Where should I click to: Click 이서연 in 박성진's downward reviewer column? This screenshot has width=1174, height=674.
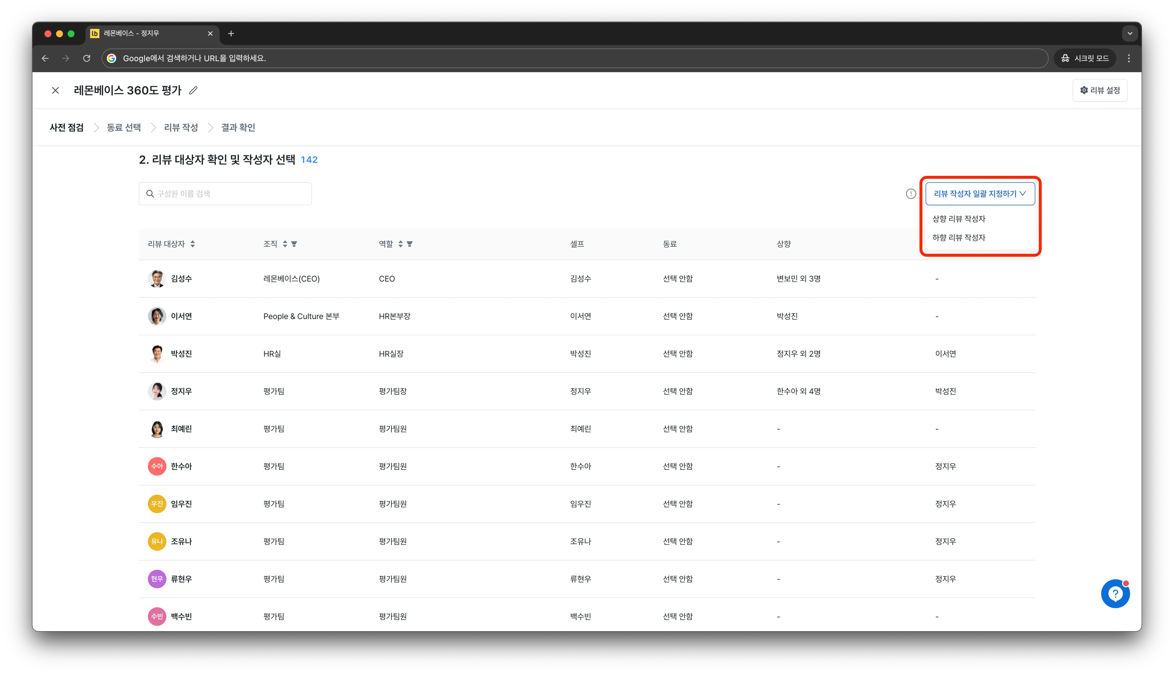[945, 354]
